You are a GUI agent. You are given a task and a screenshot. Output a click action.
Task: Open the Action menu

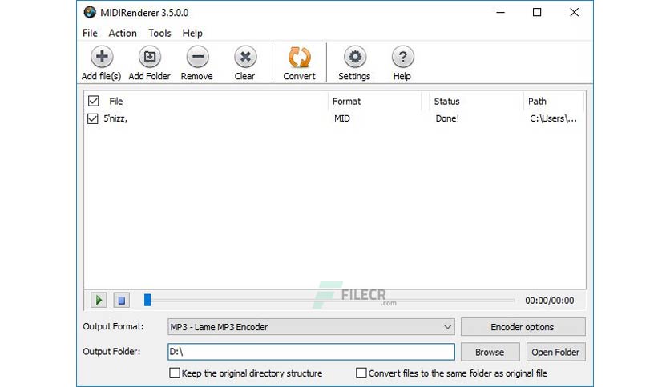coord(123,34)
